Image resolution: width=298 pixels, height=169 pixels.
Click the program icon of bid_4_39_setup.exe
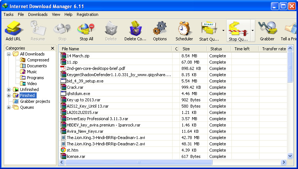63,81
